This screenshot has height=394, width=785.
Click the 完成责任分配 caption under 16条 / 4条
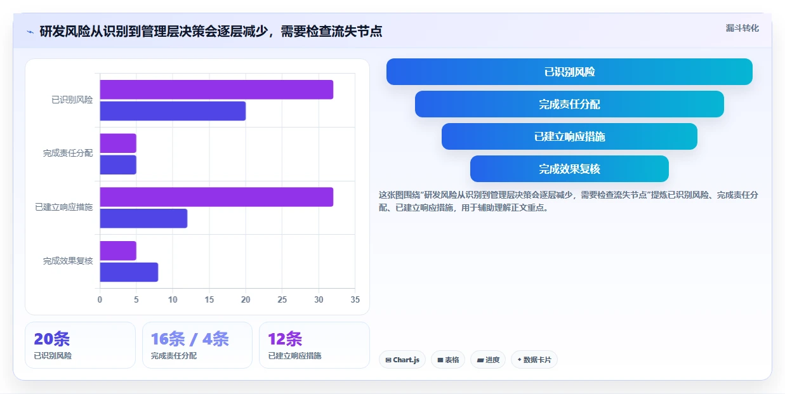pos(174,356)
